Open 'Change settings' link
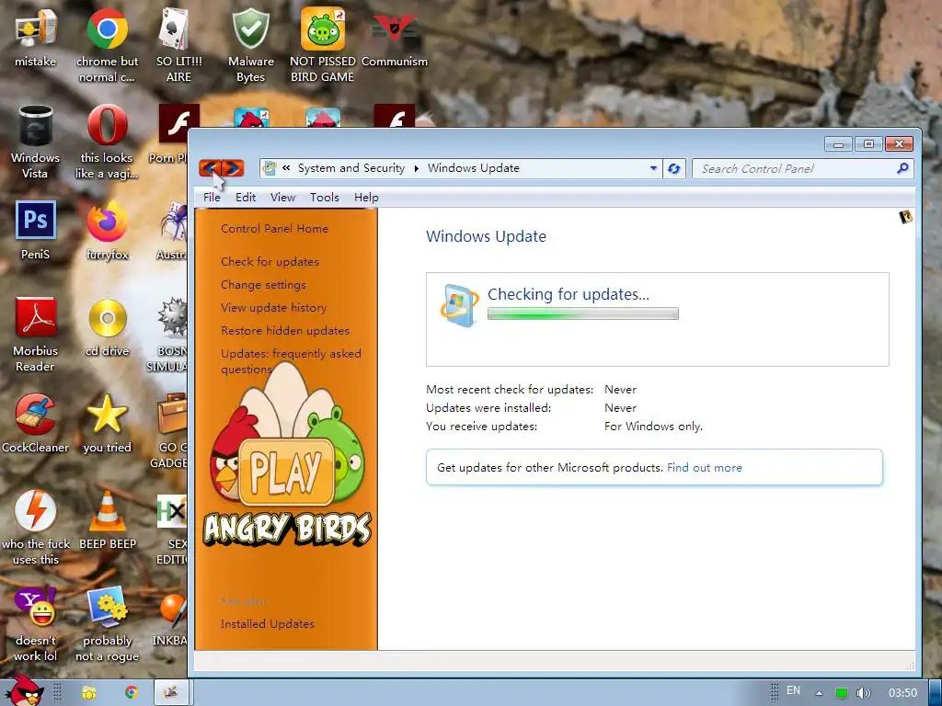Image resolution: width=942 pixels, height=706 pixels. tap(263, 285)
